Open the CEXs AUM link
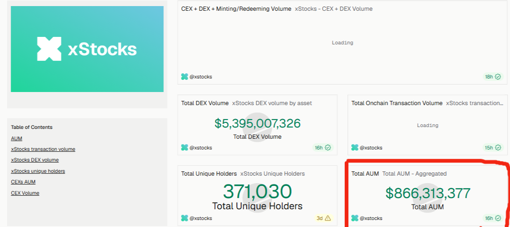Image resolution: width=510 pixels, height=227 pixels. 23,182
